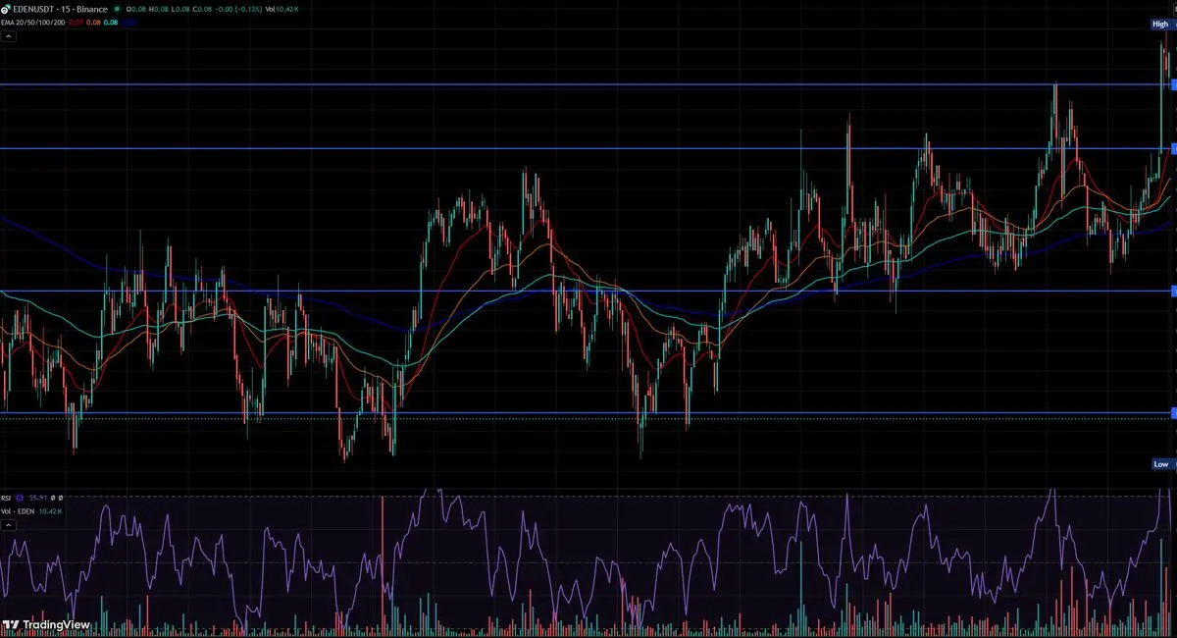Click the red 0.07 EMA value
1177x638 pixels.
point(77,23)
